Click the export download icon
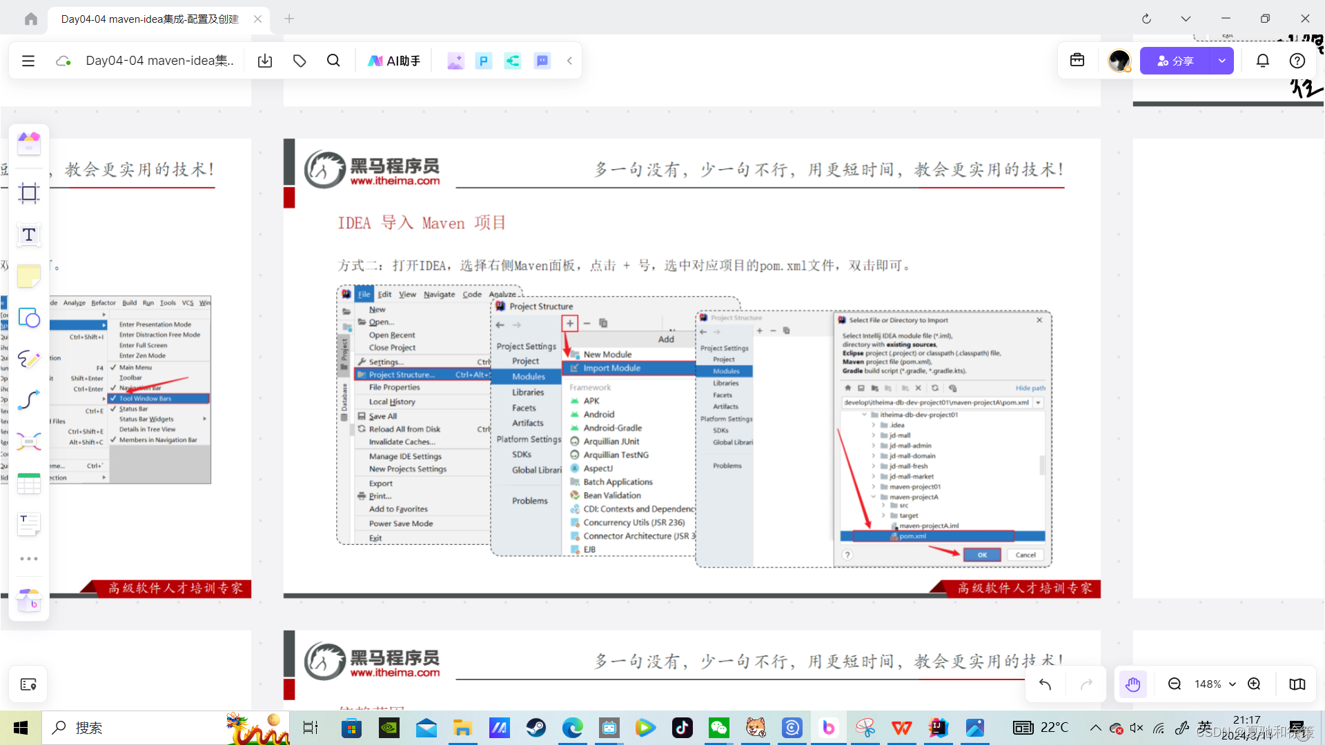 coord(265,61)
